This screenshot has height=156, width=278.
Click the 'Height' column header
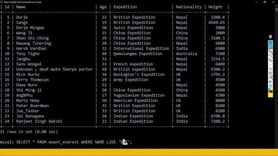(215, 7)
